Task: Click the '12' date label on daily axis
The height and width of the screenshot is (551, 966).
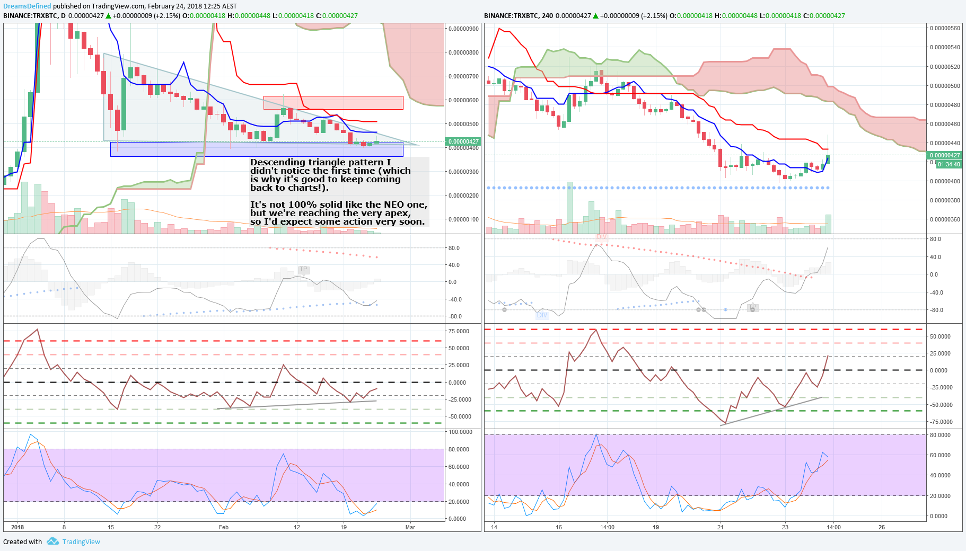Action: point(297,527)
